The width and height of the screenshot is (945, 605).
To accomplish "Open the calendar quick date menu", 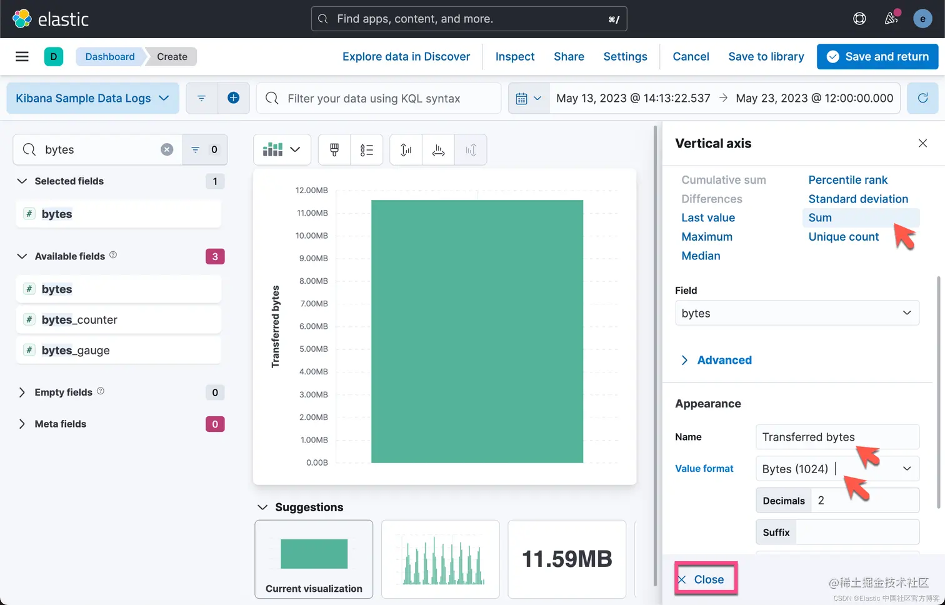I will [x=529, y=98].
